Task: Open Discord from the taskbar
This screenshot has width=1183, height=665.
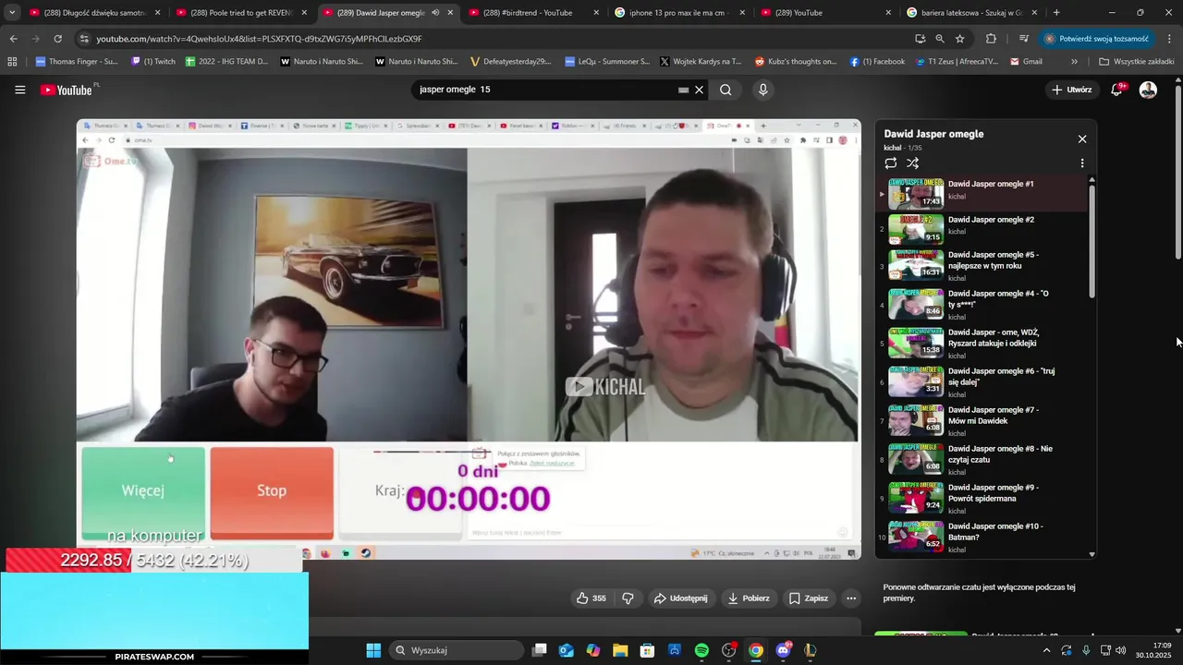Action: 783,650
